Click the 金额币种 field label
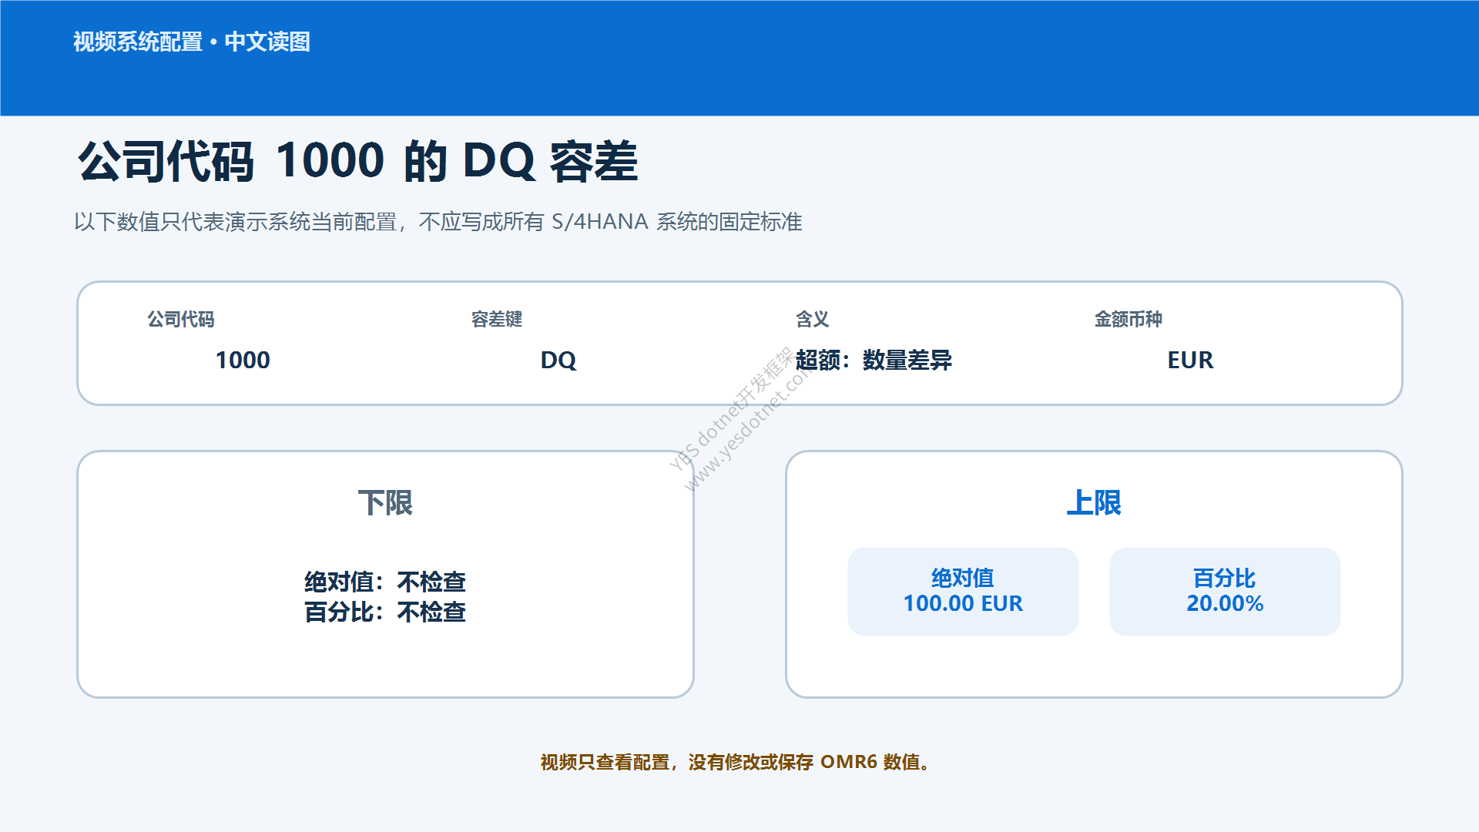This screenshot has width=1479, height=832. (1129, 319)
